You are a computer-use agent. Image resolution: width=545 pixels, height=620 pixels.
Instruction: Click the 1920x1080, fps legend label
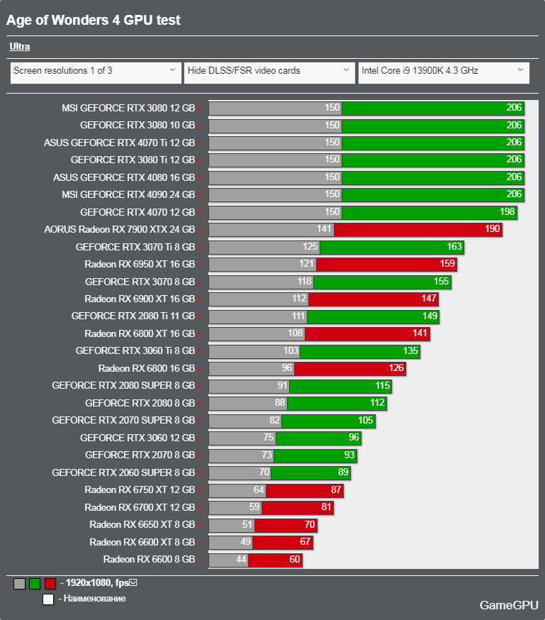pos(97,583)
